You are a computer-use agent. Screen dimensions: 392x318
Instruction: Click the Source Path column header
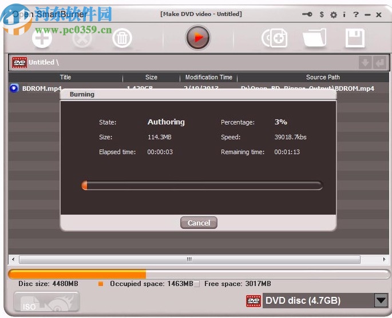(x=323, y=77)
